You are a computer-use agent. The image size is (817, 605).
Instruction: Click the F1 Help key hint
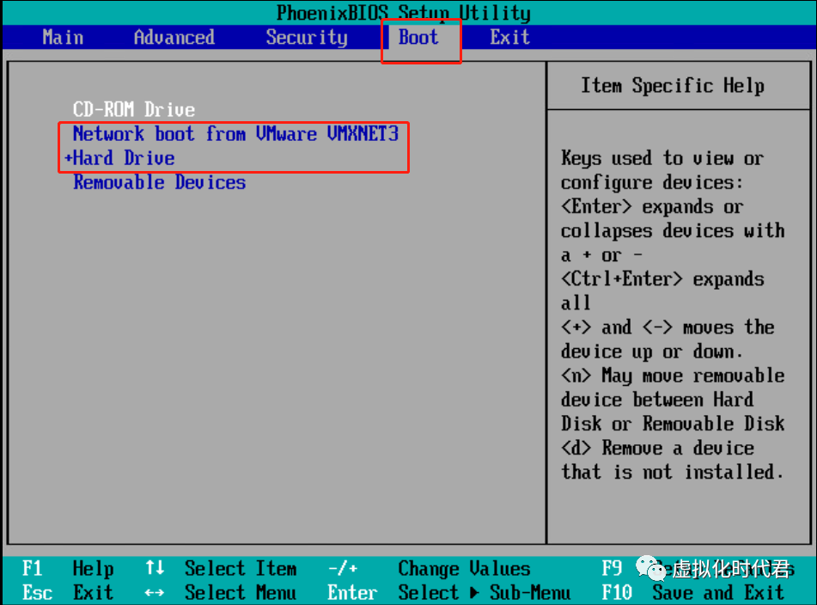click(68, 569)
